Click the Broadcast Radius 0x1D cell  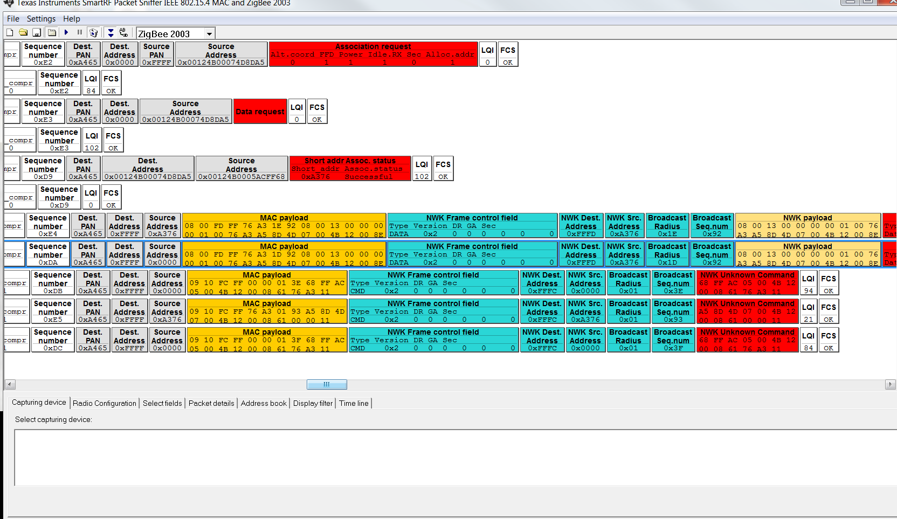[667, 254]
